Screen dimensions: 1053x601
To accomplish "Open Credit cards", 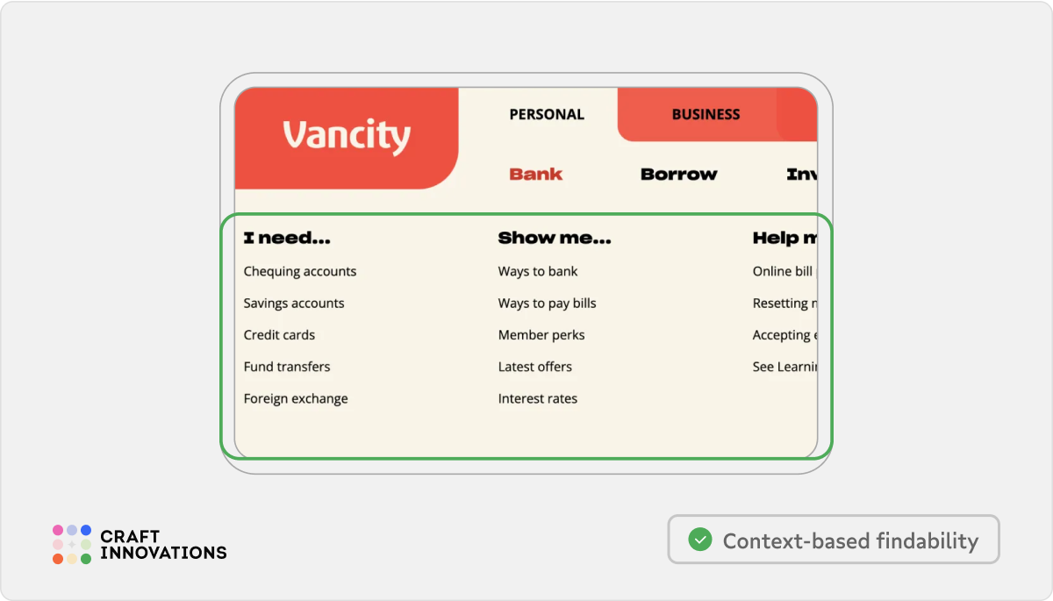I will pos(279,334).
